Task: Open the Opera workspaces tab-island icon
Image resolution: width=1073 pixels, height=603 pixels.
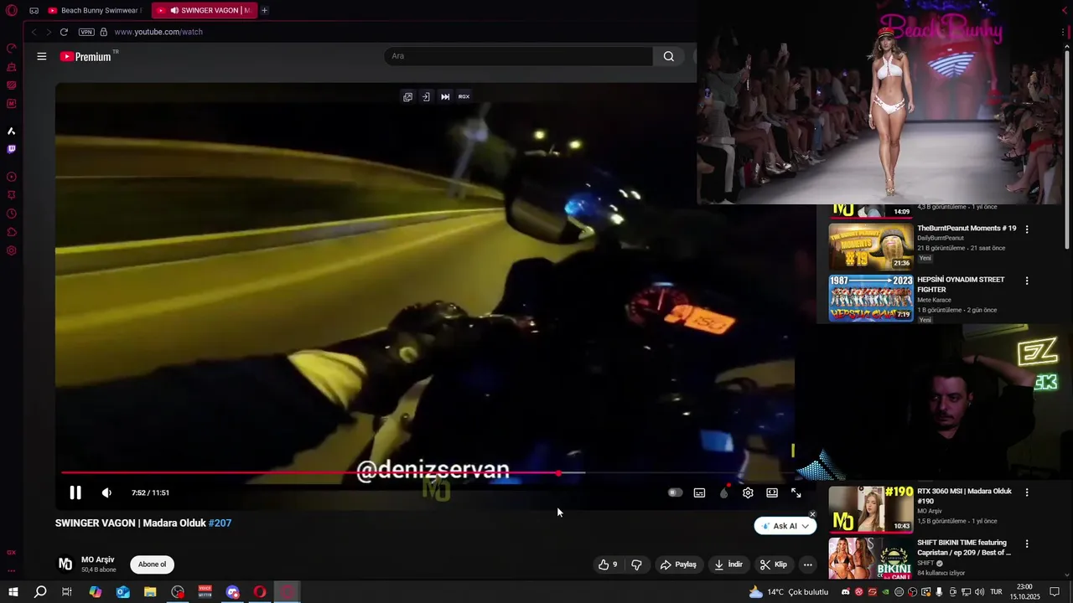Action: point(34,11)
